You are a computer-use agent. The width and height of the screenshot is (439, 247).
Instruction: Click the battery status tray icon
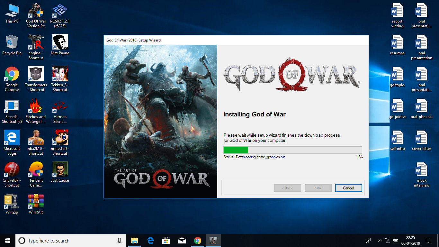click(x=396, y=241)
